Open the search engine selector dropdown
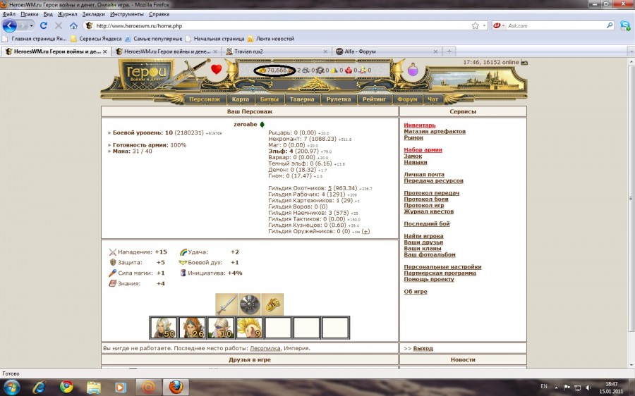Screen dimensions: 635x396 503,25
